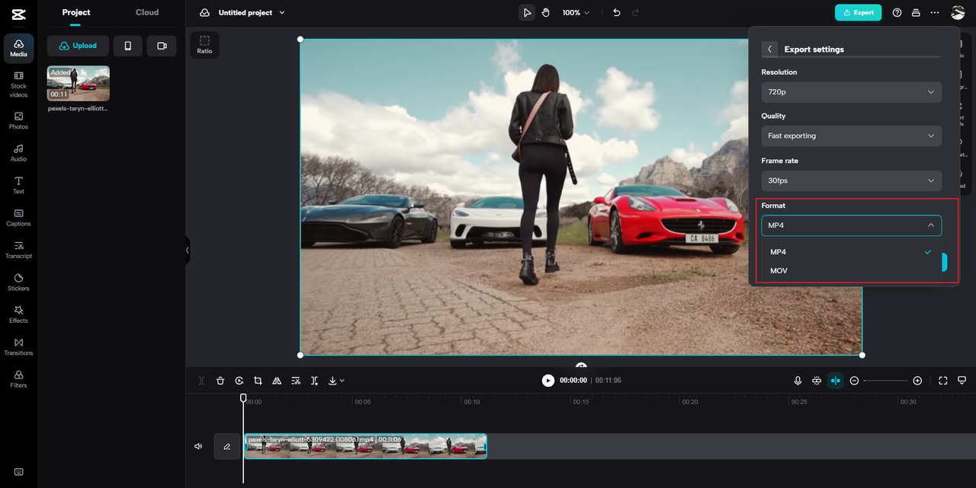976x488 pixels.
Task: Click the Export button
Action: (858, 13)
